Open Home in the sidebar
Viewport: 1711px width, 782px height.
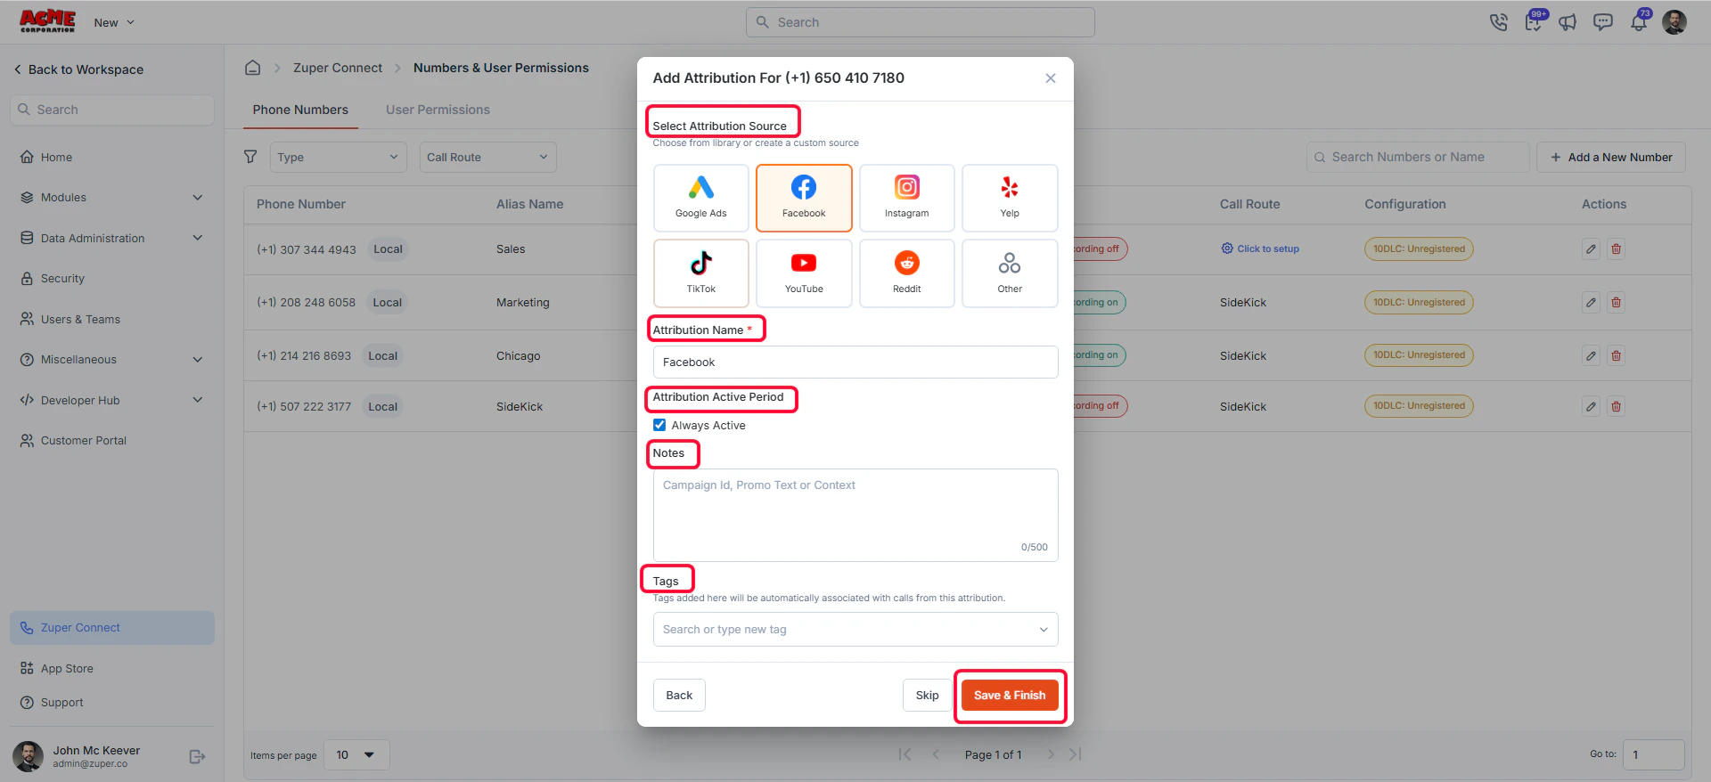pos(112,158)
